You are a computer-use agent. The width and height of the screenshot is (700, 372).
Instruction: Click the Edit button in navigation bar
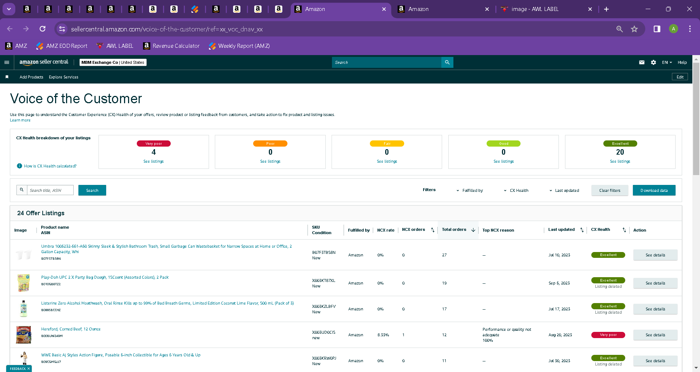pyautogui.click(x=680, y=77)
